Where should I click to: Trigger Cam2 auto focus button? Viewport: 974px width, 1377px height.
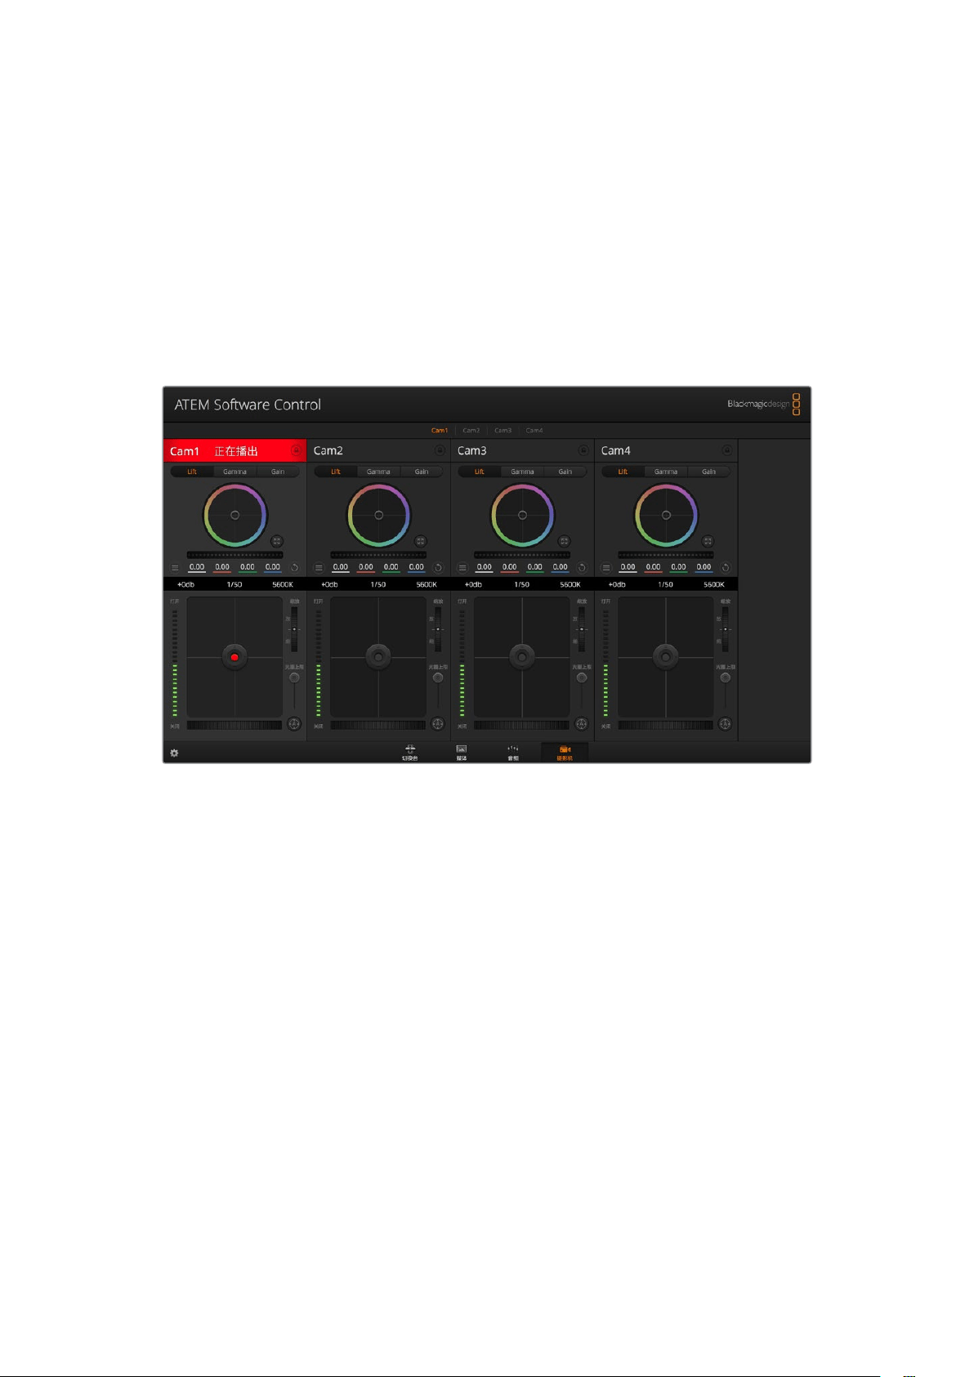tap(438, 724)
